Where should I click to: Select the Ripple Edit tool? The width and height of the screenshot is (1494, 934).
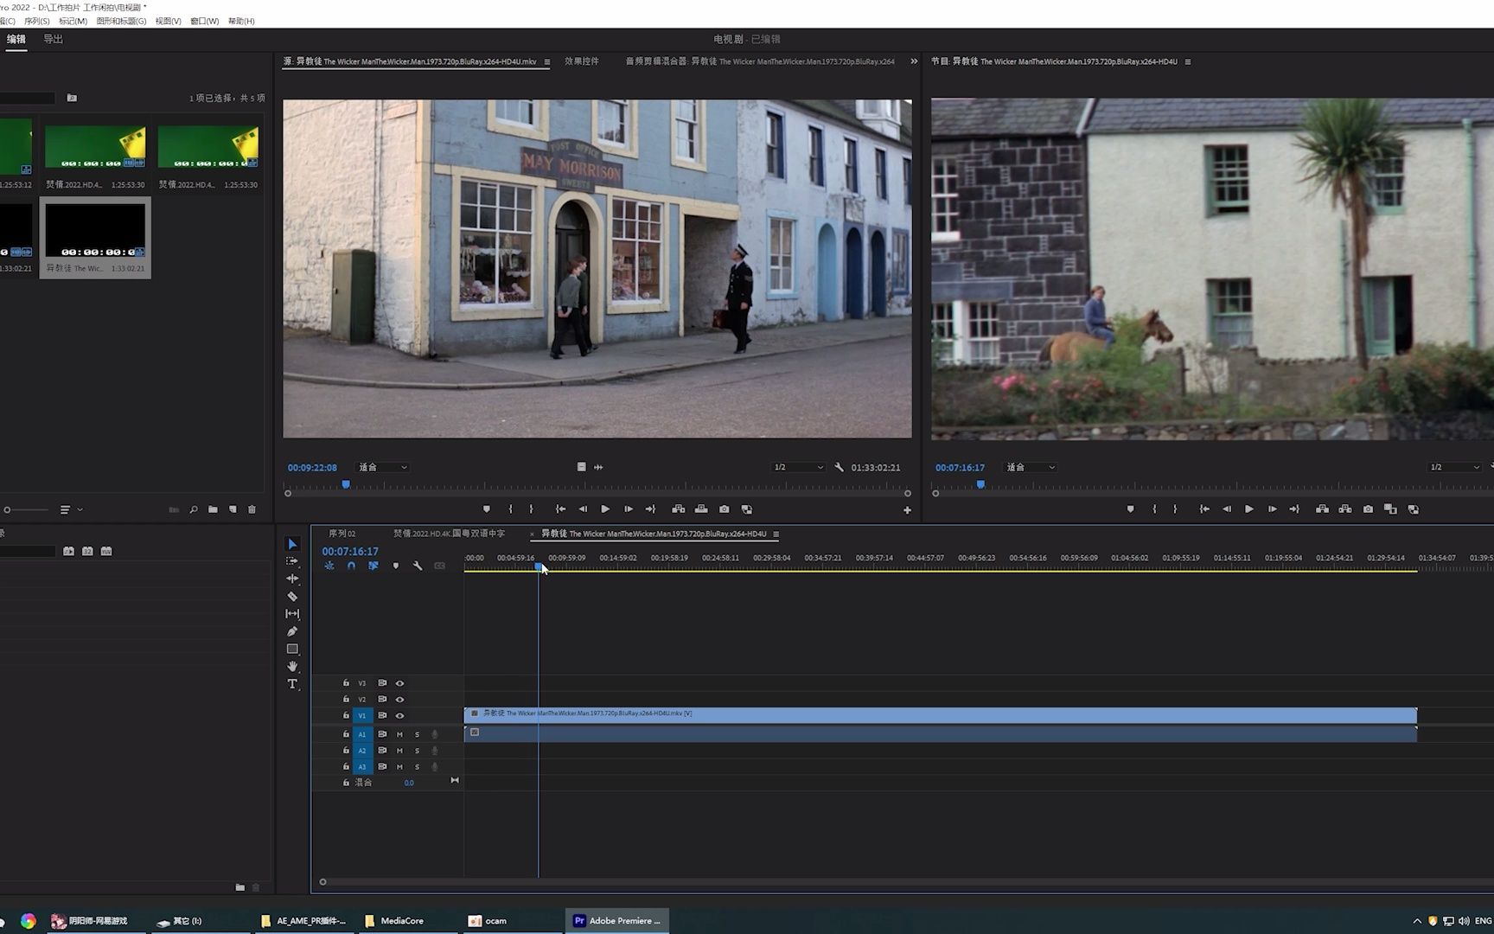pyautogui.click(x=292, y=579)
